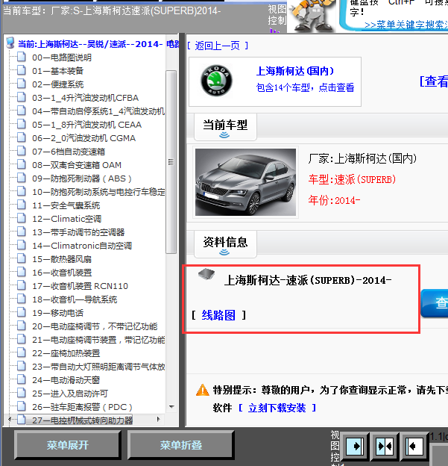Open 18—收音机—导航系统
The height and width of the screenshot is (466, 448).
click(x=75, y=299)
